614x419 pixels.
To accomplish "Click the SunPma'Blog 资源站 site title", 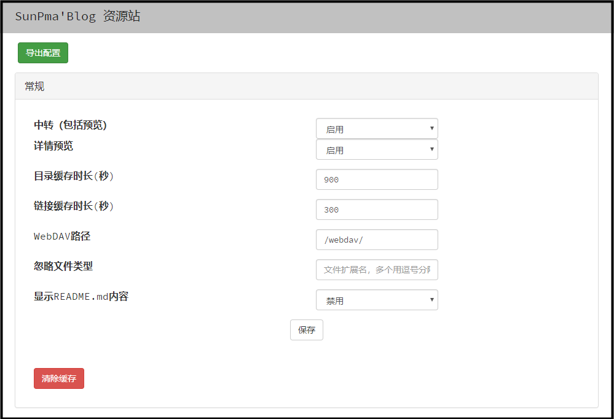I will tap(77, 17).
